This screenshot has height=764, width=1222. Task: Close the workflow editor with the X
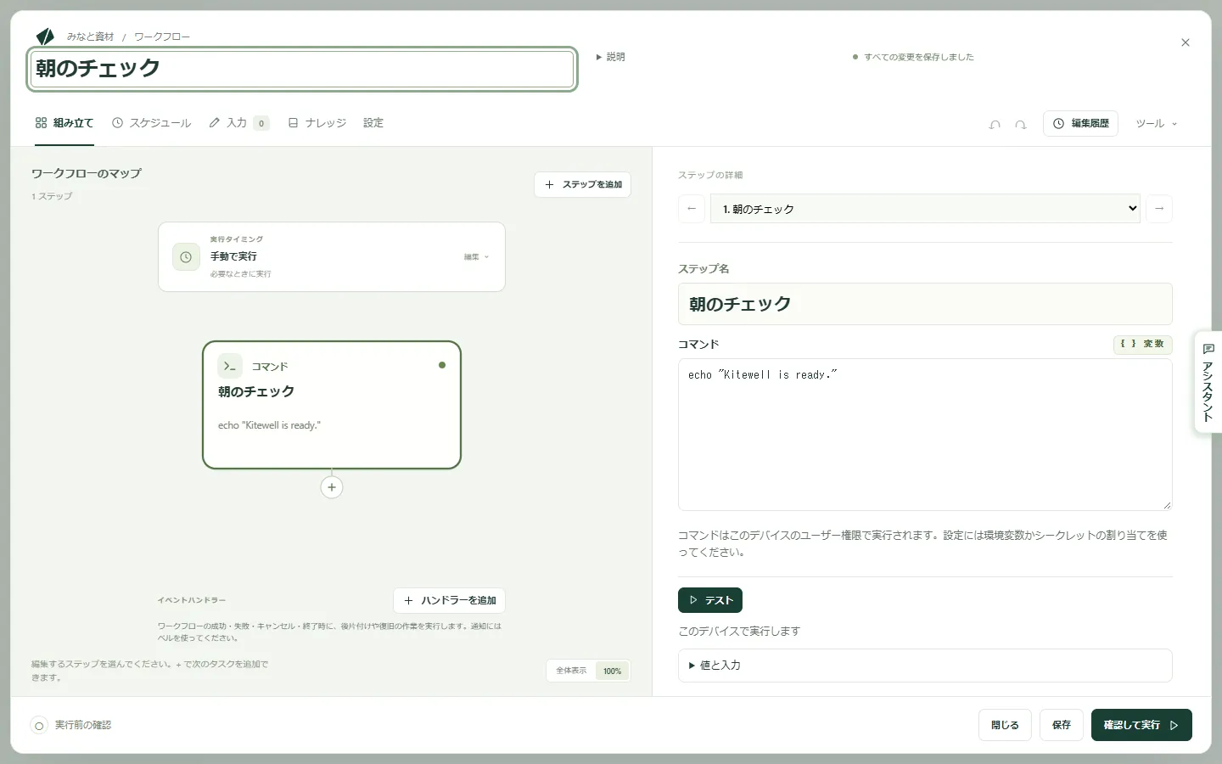point(1186,42)
